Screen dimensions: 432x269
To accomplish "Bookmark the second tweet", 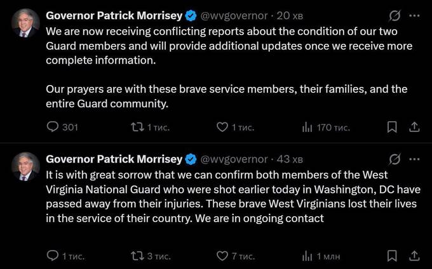I will (392, 256).
